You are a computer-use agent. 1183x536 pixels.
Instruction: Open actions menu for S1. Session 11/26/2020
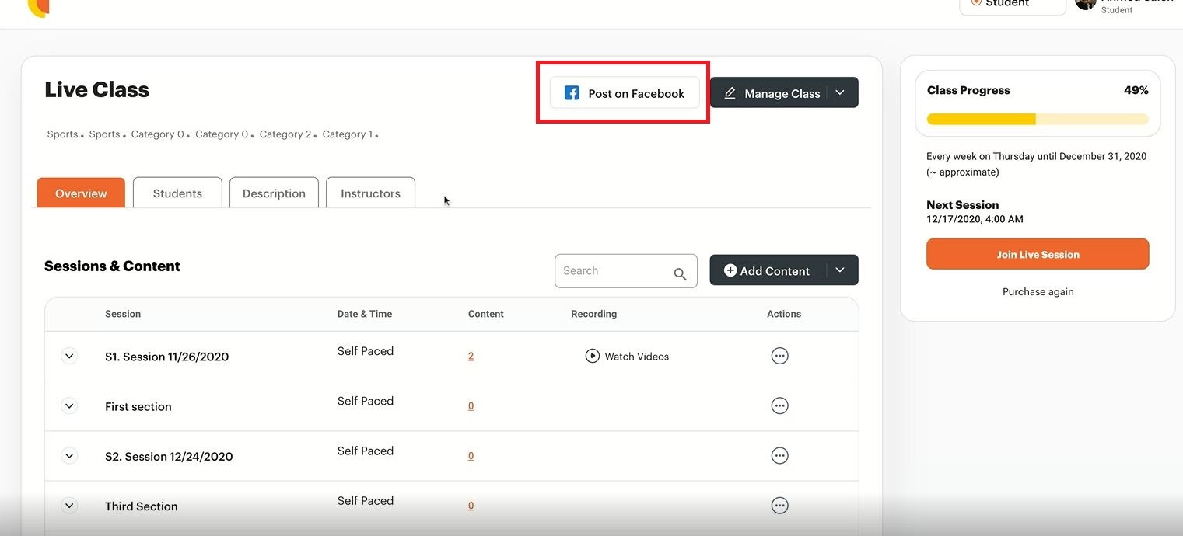pyautogui.click(x=779, y=356)
